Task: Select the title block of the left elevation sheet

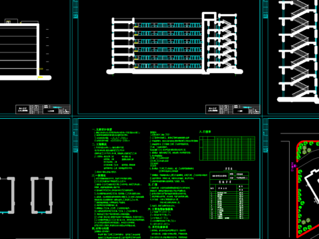Action: [x=43, y=110]
